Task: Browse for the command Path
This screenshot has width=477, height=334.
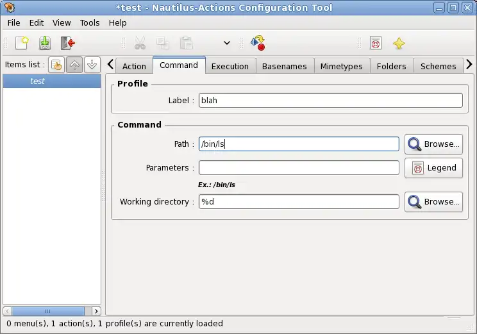Action: (x=433, y=144)
